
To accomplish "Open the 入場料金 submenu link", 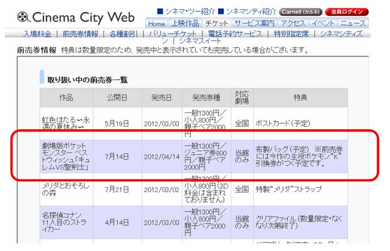I will 37,34.
